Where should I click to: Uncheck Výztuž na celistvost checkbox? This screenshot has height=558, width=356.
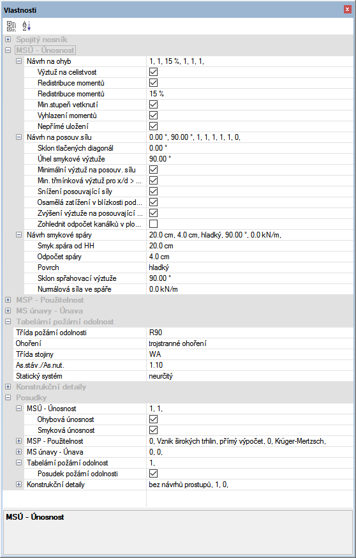pos(153,72)
